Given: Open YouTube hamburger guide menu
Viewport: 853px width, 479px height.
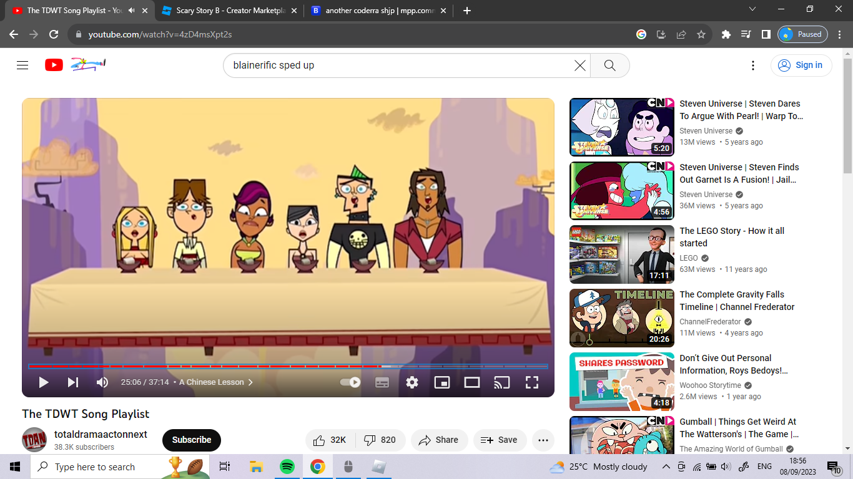Looking at the screenshot, I should 22,65.
